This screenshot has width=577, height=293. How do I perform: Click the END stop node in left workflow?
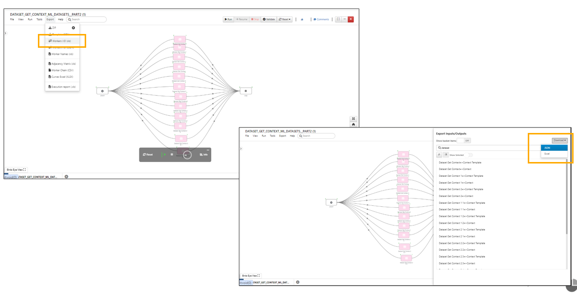pos(246,91)
